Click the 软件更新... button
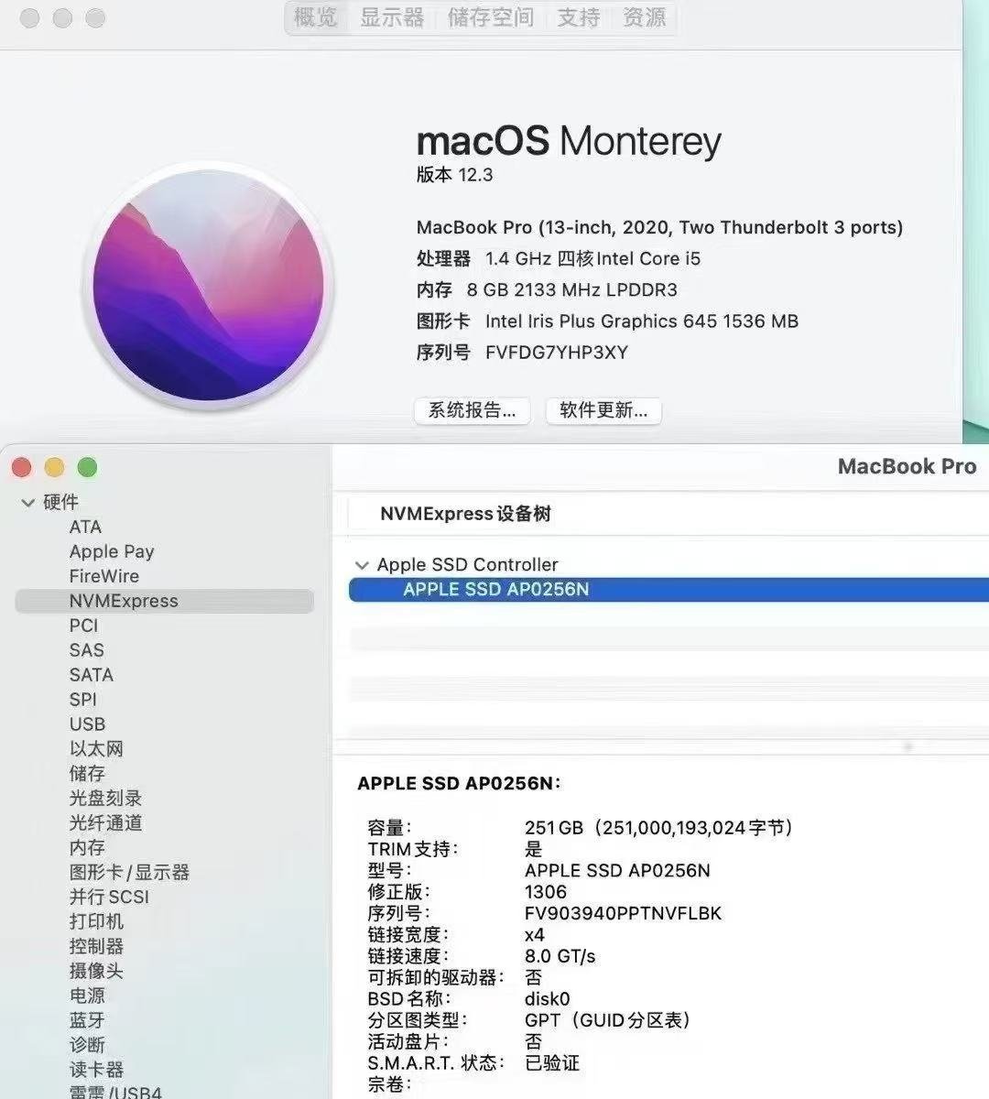This screenshot has width=989, height=1099. 603,410
